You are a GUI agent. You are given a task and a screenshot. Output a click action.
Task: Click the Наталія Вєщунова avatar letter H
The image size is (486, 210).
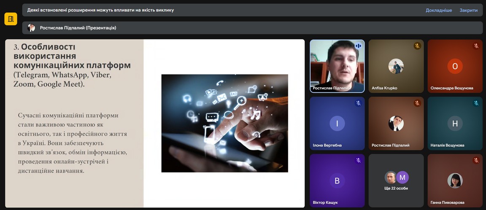click(x=455, y=124)
